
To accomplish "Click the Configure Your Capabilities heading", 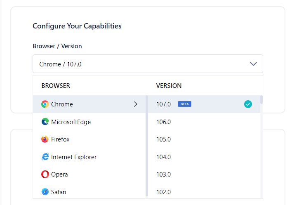I will point(77,26).
